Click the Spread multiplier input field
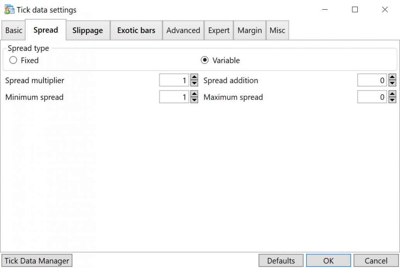 (174, 80)
